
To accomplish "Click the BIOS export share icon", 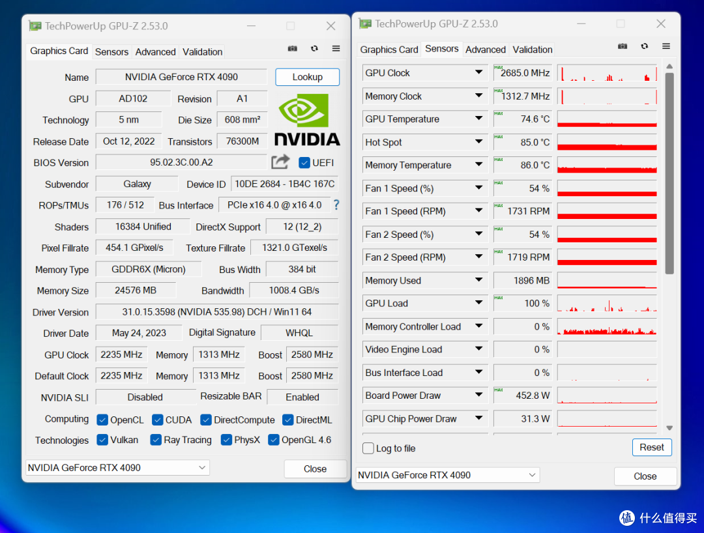I will point(280,162).
